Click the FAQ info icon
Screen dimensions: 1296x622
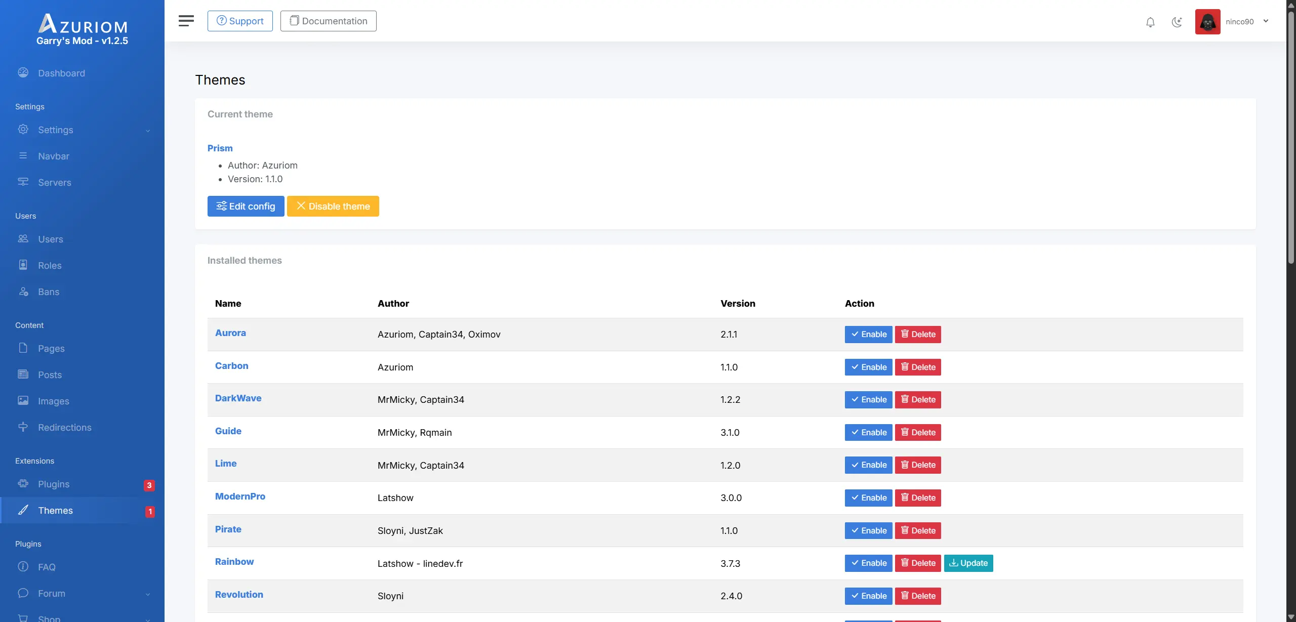point(23,566)
